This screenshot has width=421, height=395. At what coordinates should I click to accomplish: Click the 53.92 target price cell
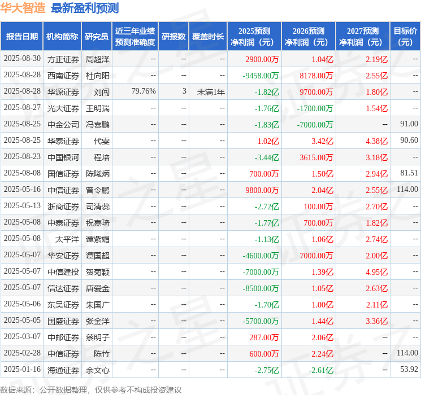(x=409, y=370)
